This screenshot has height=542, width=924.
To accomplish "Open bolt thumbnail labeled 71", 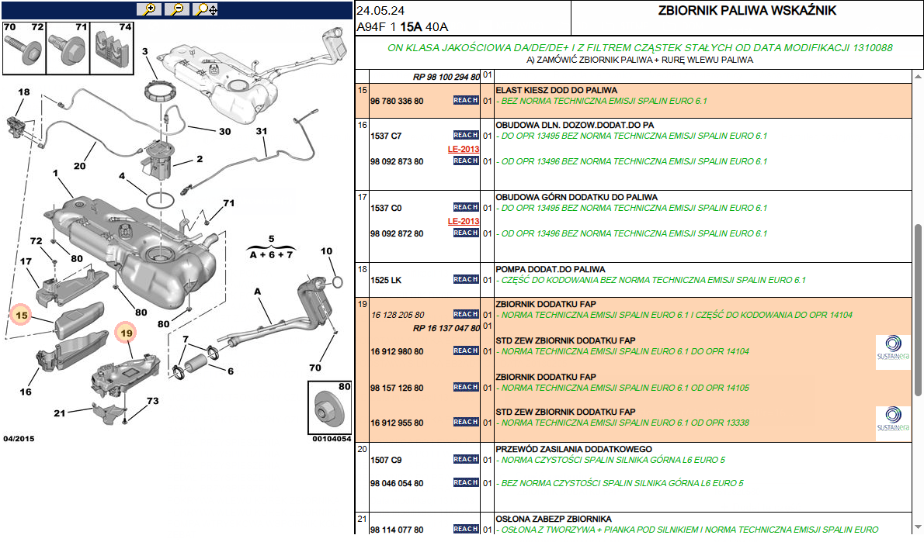I will point(68,48).
